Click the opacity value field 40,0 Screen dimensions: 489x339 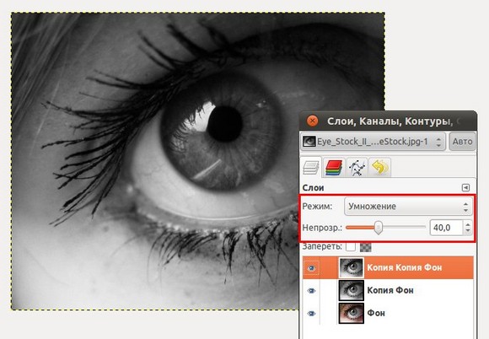(446, 228)
